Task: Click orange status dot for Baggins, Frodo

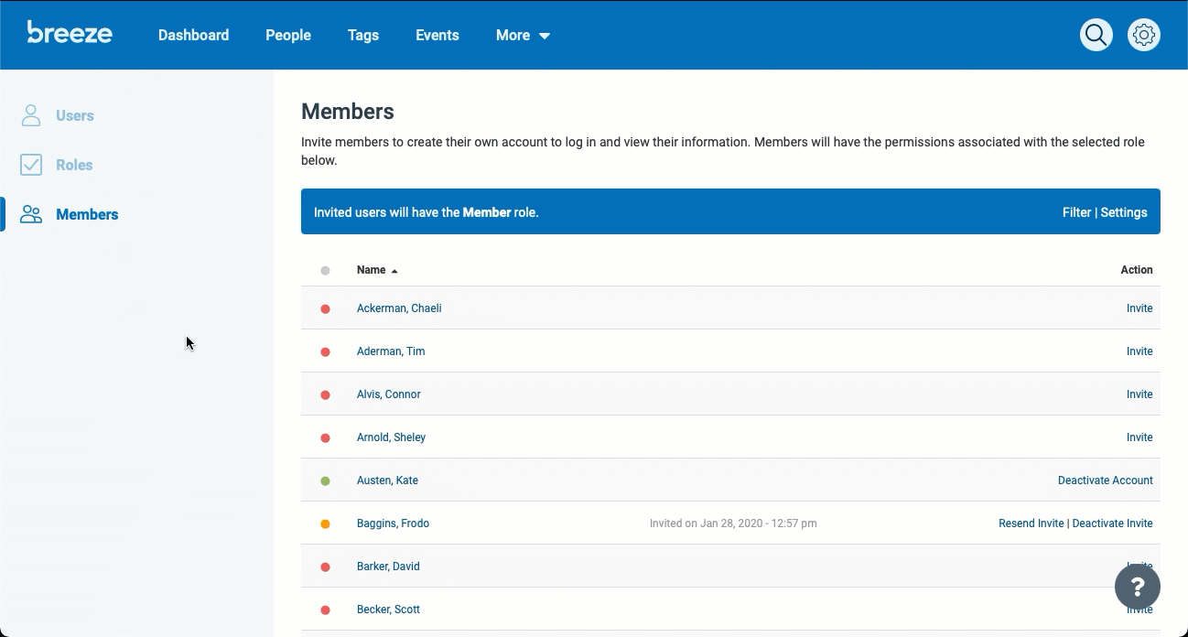Action: tap(325, 524)
